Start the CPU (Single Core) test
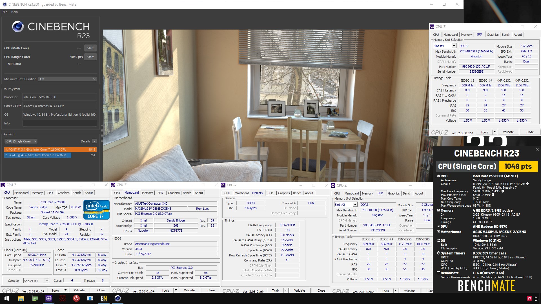 pyautogui.click(x=90, y=57)
